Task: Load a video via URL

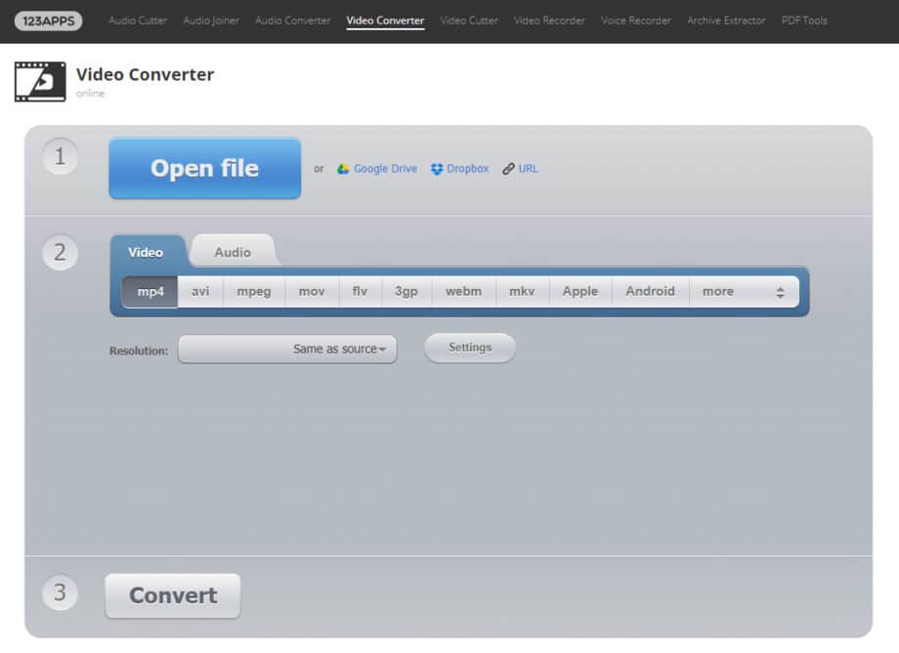Action: point(520,168)
